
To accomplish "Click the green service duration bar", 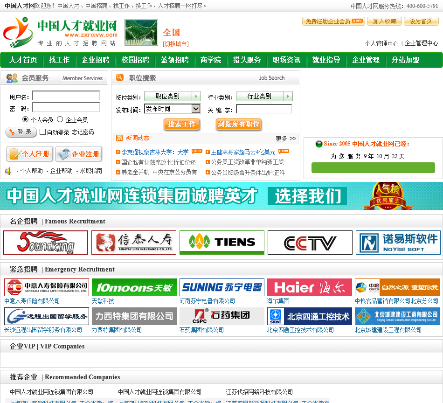I will (373, 167).
